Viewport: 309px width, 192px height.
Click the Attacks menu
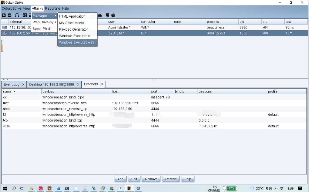37,9
